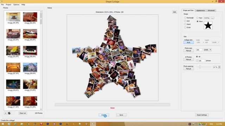The height and width of the screenshot is (126, 225).
Task: Click the photo size value field
Action: click(199, 50)
